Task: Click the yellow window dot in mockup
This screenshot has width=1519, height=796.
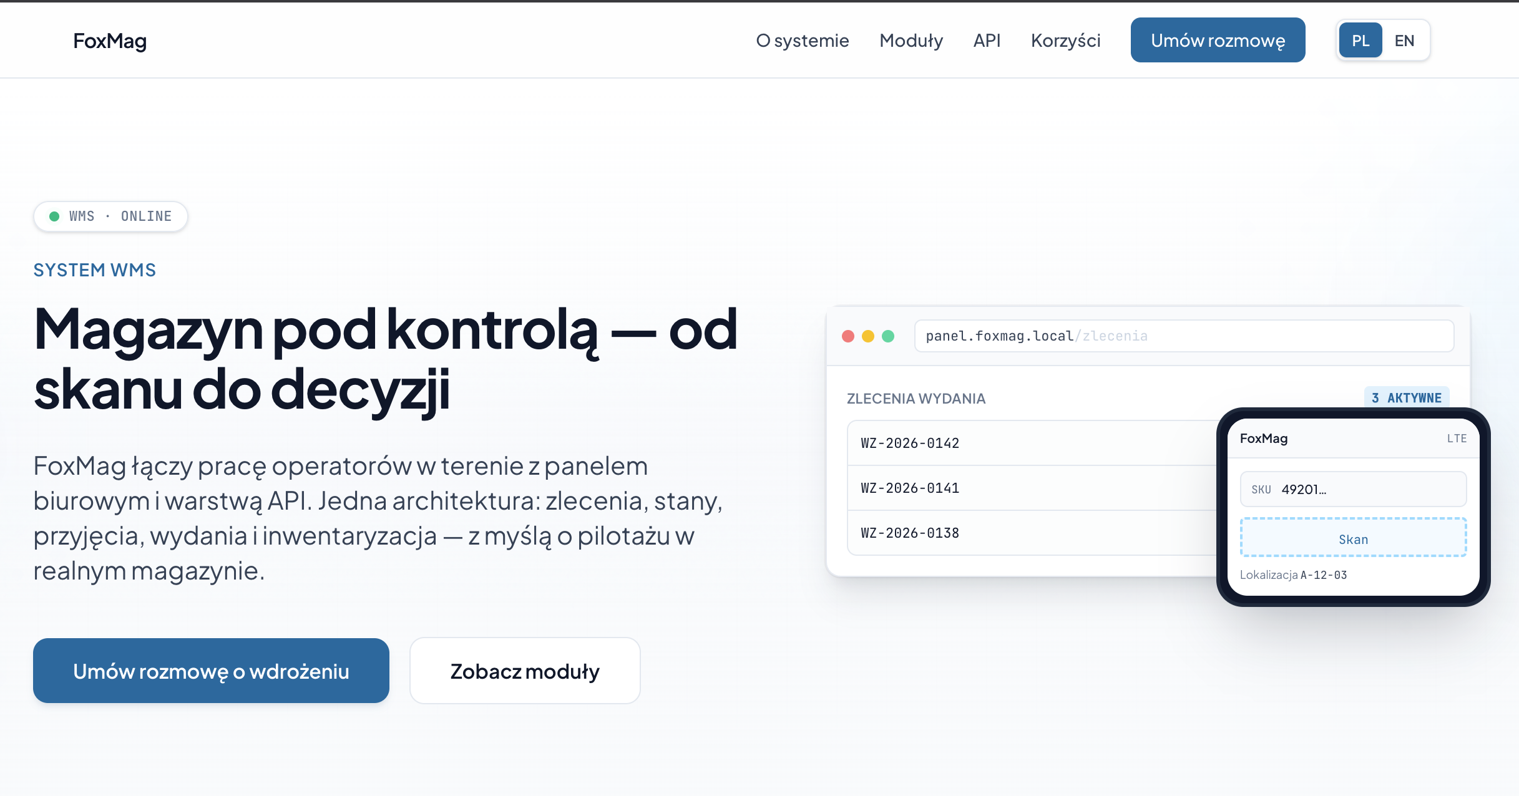Action: (867, 336)
